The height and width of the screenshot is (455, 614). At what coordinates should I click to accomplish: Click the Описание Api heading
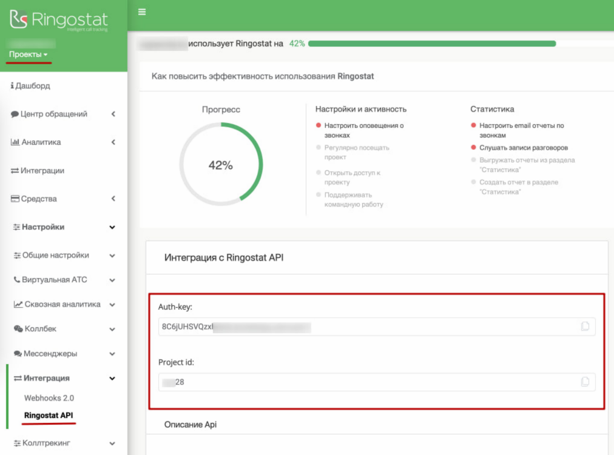(x=191, y=425)
